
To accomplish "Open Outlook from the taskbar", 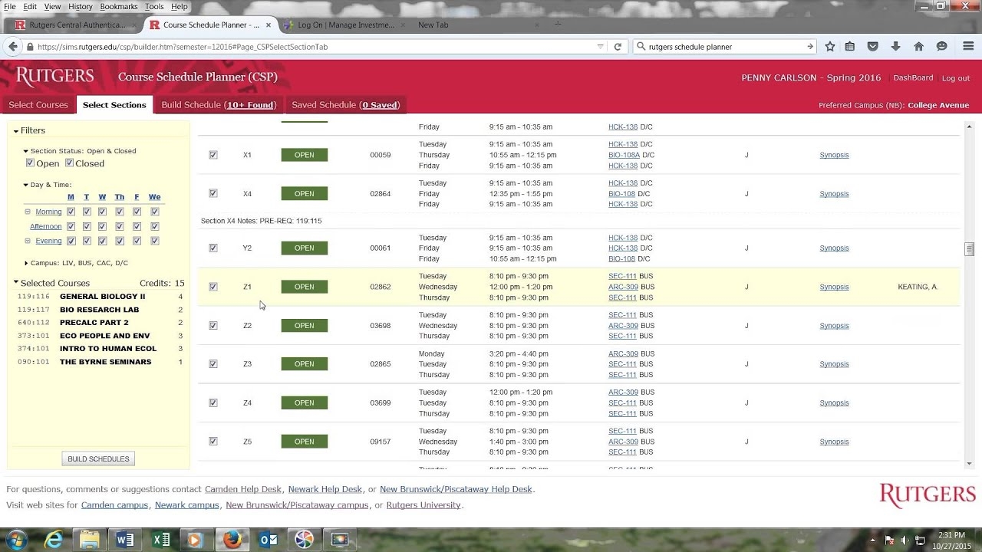I will pyautogui.click(x=268, y=539).
